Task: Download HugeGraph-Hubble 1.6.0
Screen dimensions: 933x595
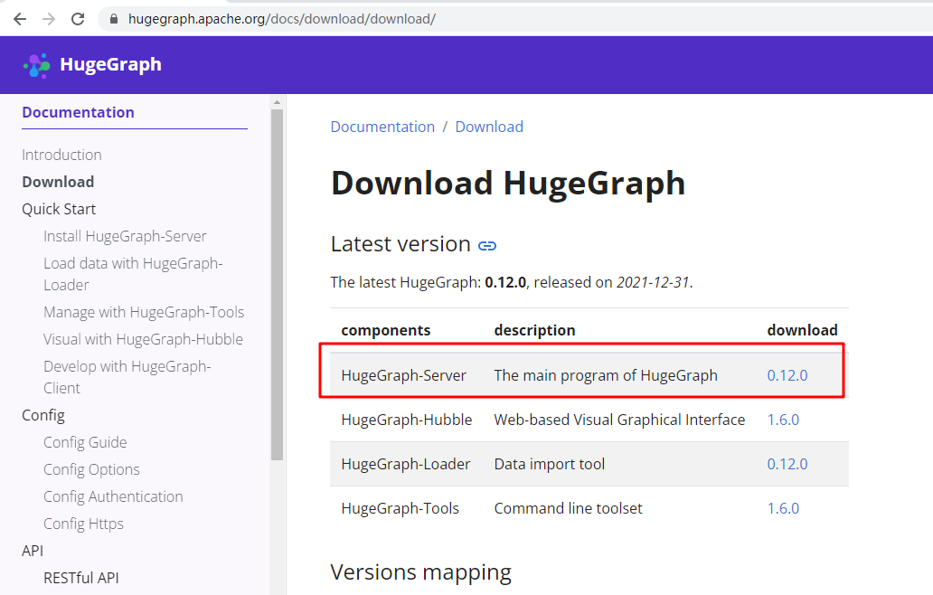Action: (783, 420)
